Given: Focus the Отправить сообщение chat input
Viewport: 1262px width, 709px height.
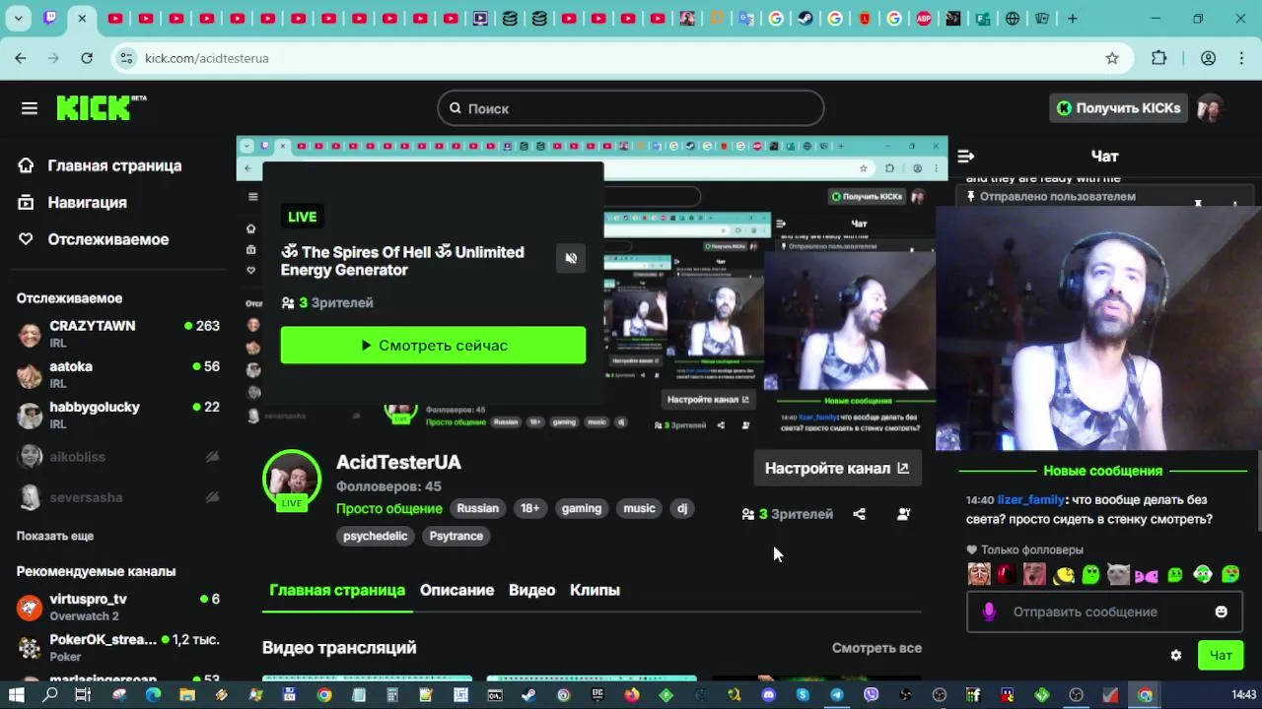Looking at the screenshot, I should coord(1103,612).
